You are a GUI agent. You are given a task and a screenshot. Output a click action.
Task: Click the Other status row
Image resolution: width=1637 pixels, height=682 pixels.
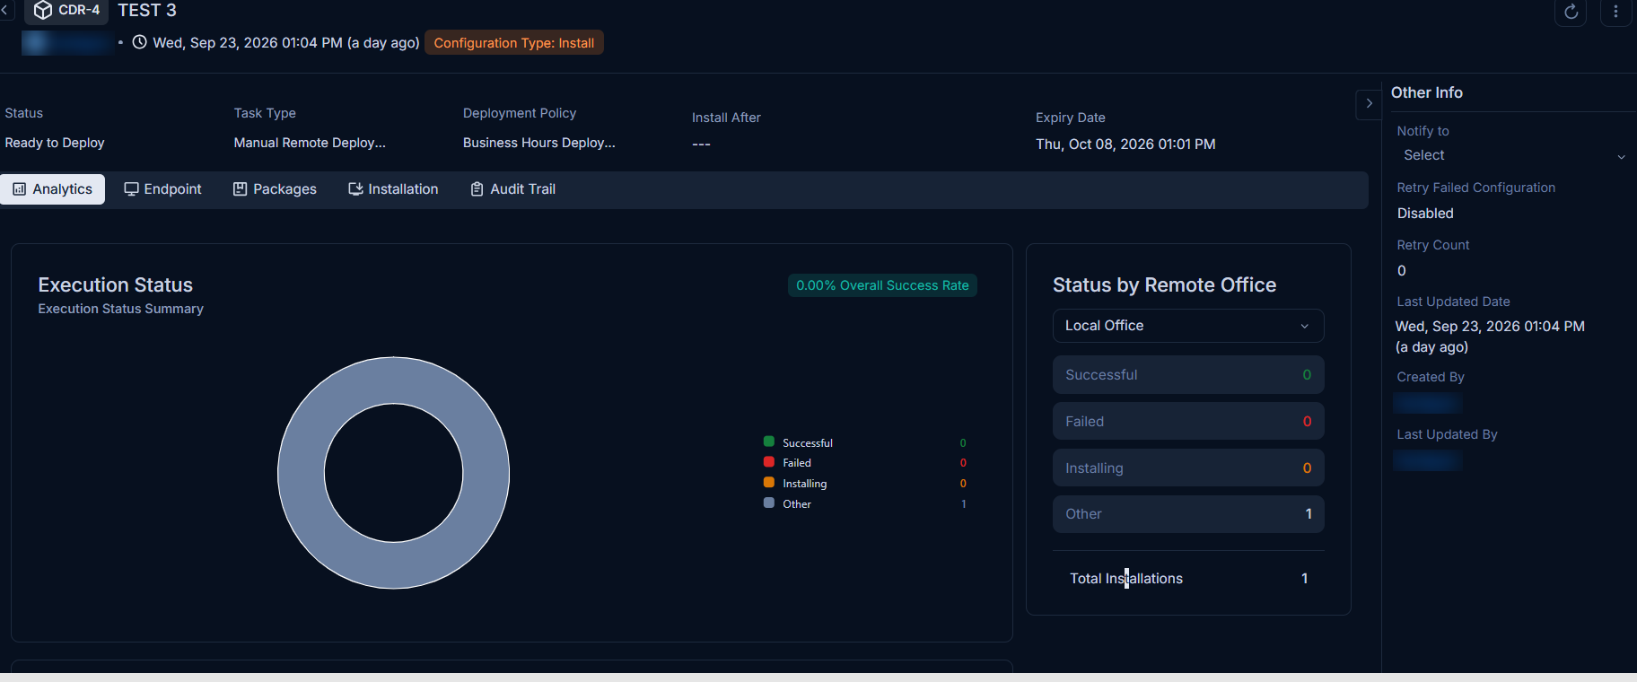[1188, 514]
